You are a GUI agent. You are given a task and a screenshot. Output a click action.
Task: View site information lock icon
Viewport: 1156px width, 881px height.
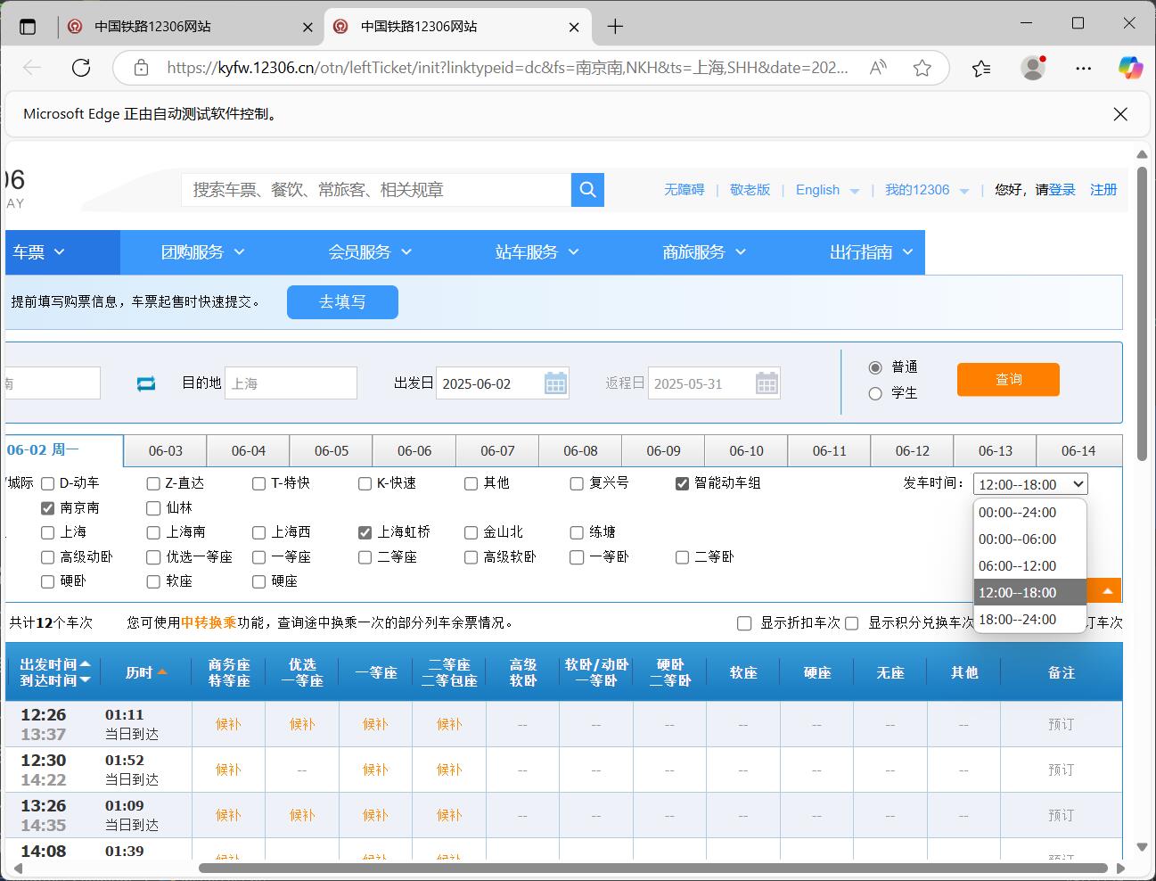(x=141, y=68)
